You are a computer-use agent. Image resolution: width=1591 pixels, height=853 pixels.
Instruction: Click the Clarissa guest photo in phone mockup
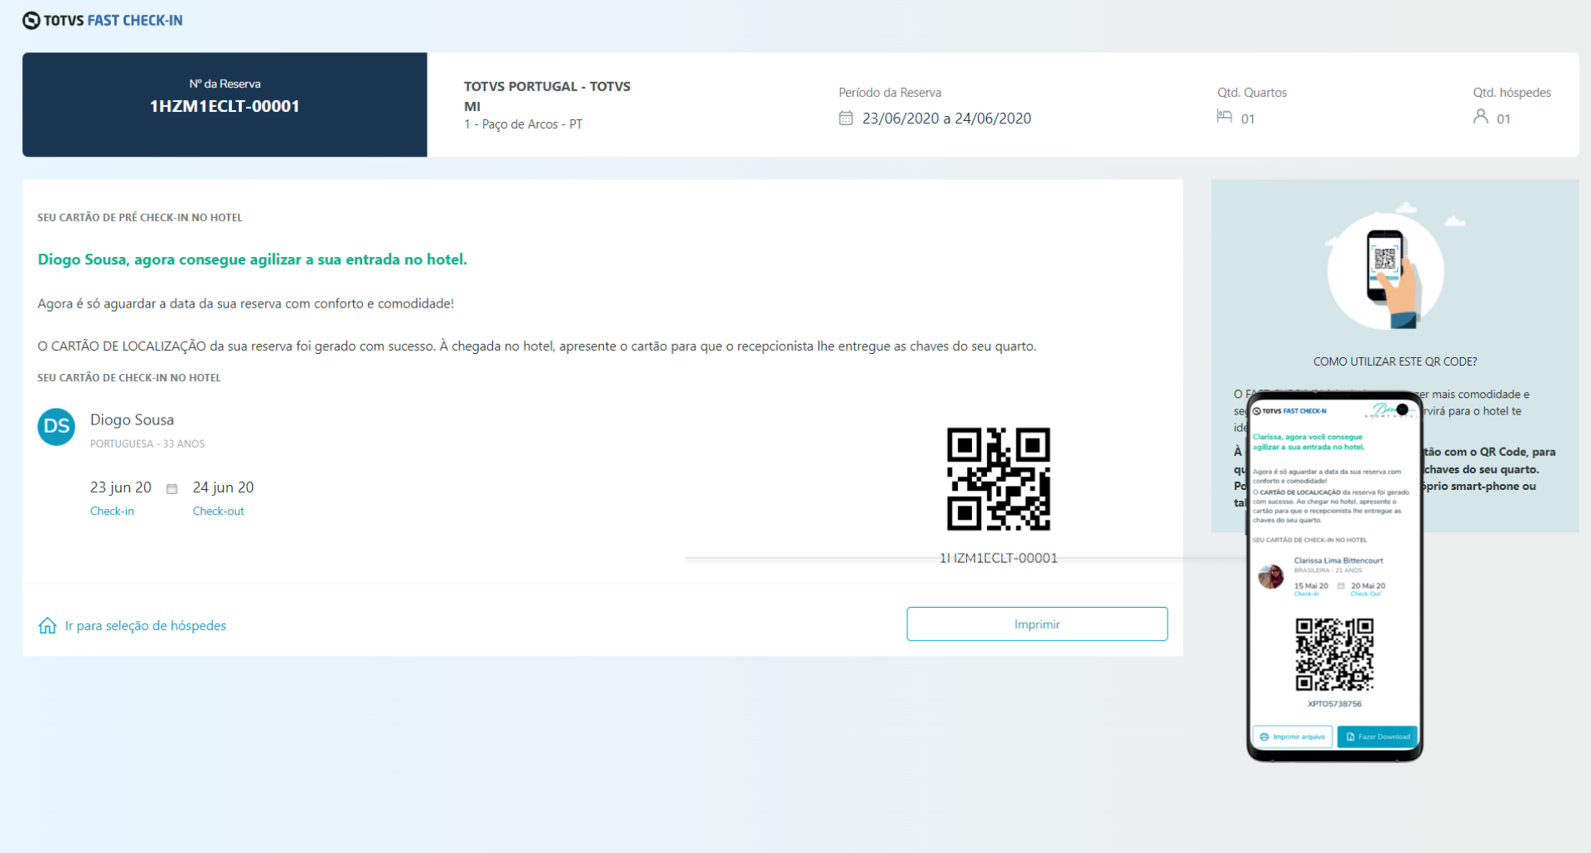[1270, 575]
